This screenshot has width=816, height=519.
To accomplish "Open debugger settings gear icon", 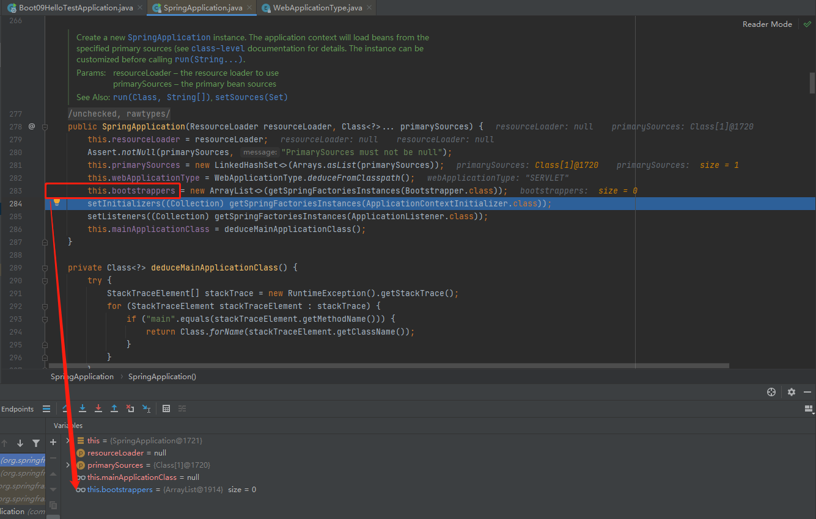I will [792, 392].
